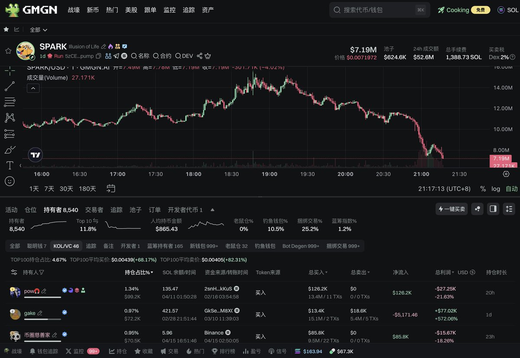Toggle log scale on chart
The height and width of the screenshot is (358, 520).
point(496,189)
